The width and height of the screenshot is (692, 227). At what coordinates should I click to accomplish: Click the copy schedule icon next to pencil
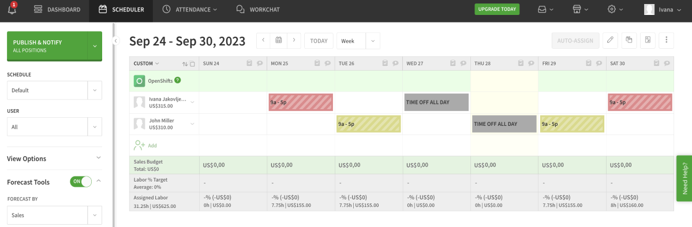coord(629,40)
